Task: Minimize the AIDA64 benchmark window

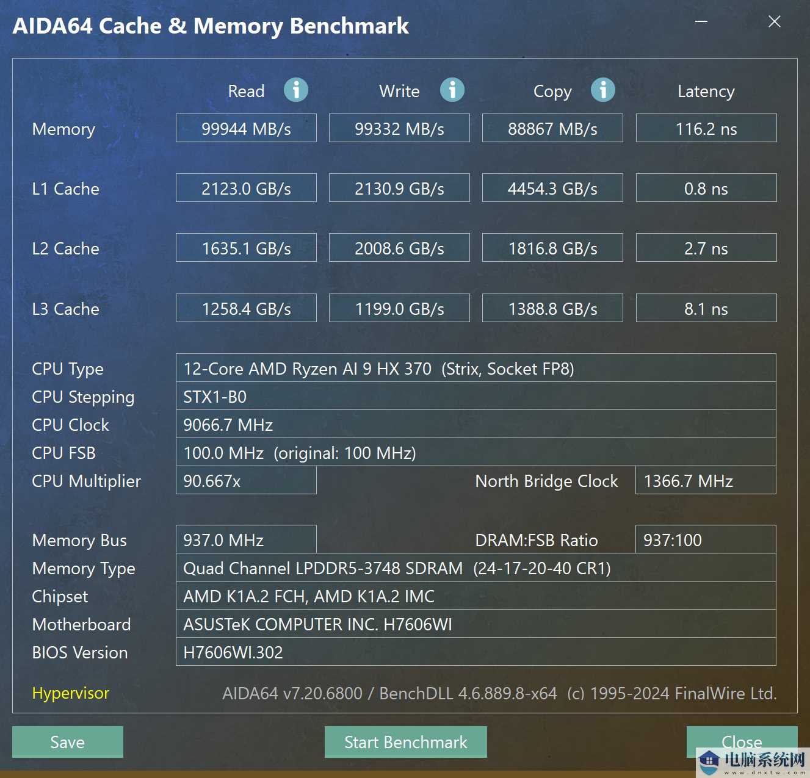Action: click(x=702, y=21)
